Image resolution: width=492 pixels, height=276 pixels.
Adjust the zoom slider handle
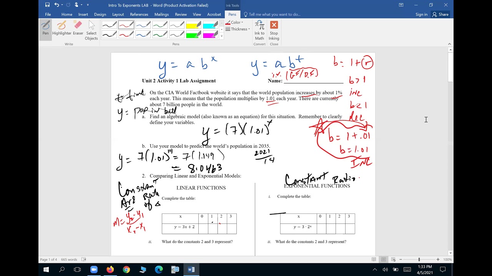[419, 260]
